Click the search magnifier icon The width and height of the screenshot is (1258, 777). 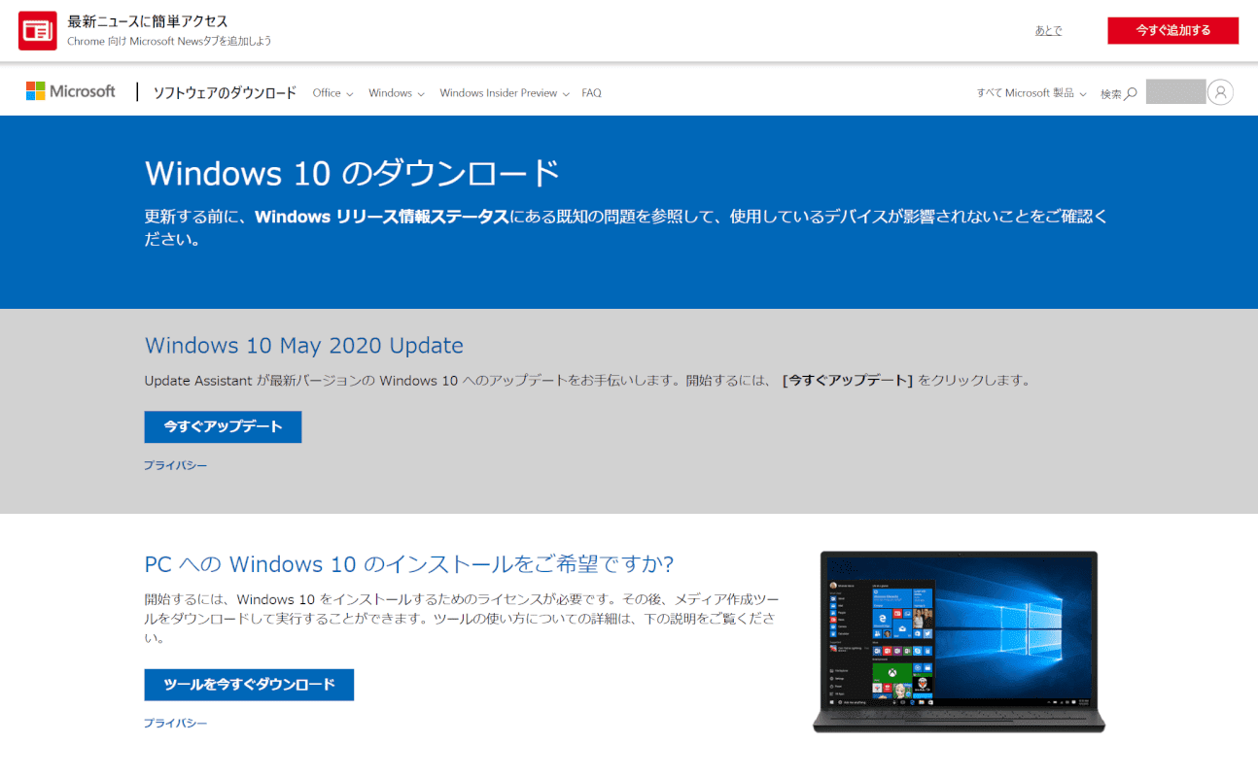click(x=1131, y=94)
